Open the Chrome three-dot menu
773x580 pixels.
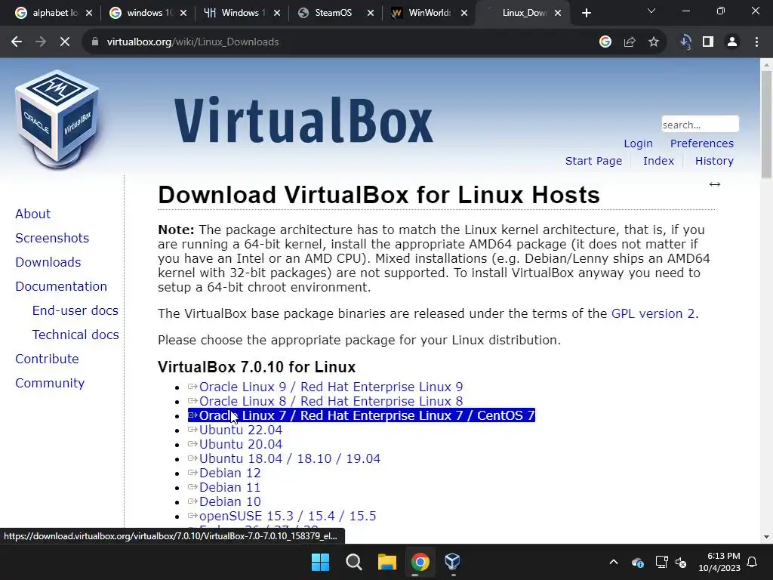point(756,42)
